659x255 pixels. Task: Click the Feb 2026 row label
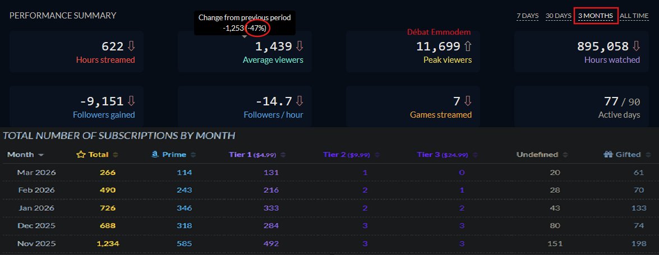tap(36, 191)
